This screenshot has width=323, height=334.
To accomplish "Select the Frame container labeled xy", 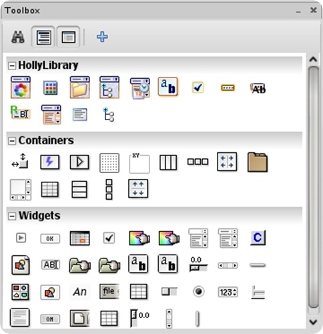I will pos(139,163).
